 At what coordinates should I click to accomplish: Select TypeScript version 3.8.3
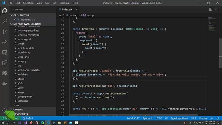click(194, 118)
